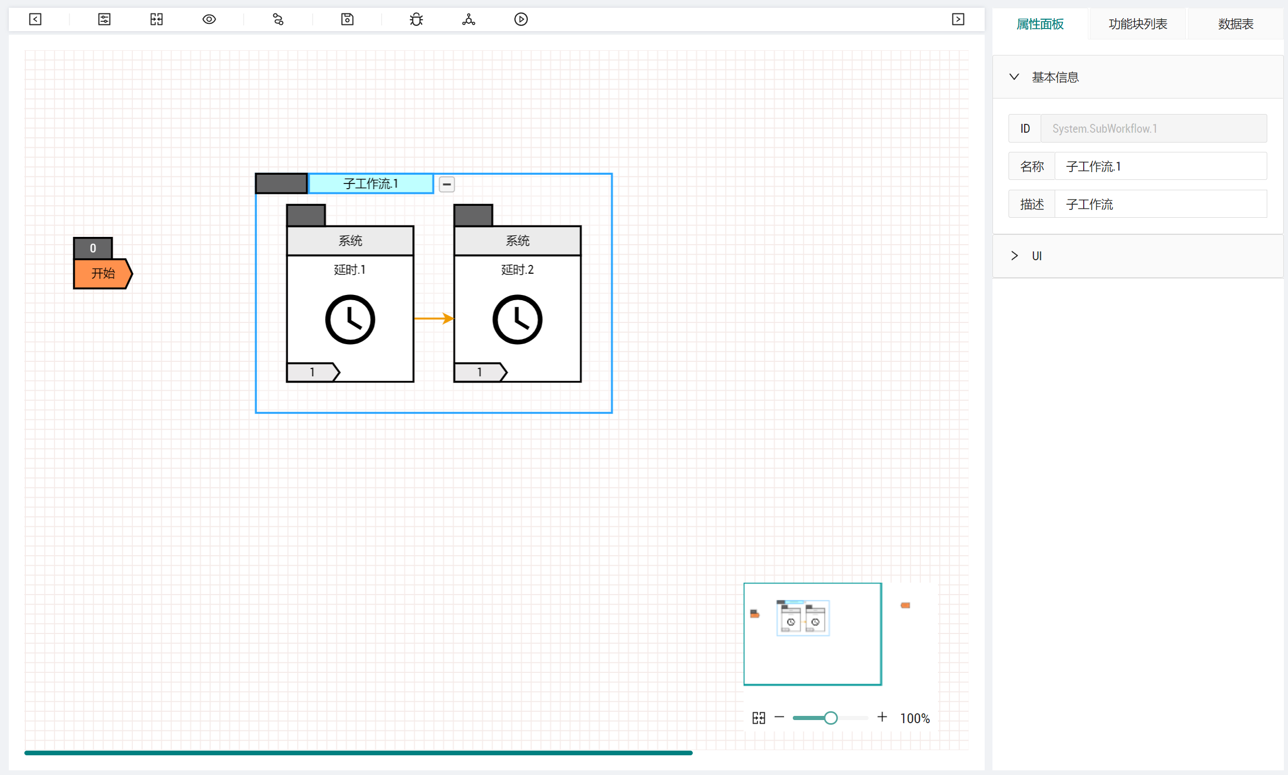The width and height of the screenshot is (1288, 775).
Task: Zoom in with the plus button
Action: click(882, 717)
